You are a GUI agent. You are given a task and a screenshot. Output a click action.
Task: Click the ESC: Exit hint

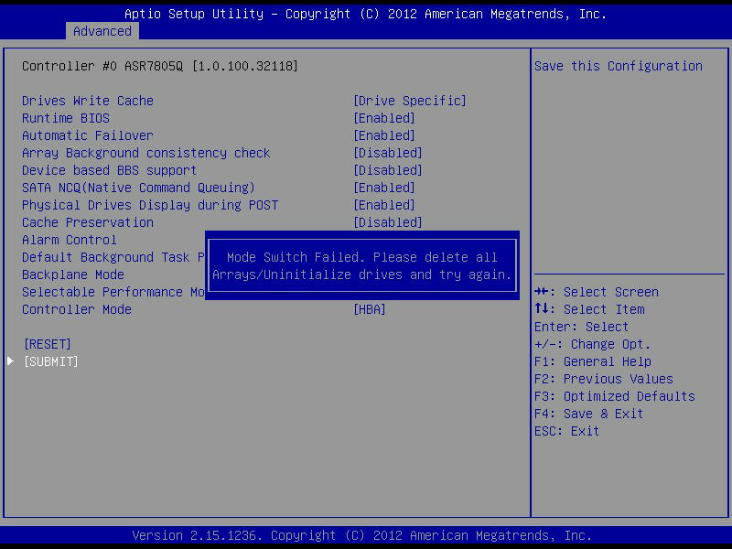pyautogui.click(x=567, y=431)
